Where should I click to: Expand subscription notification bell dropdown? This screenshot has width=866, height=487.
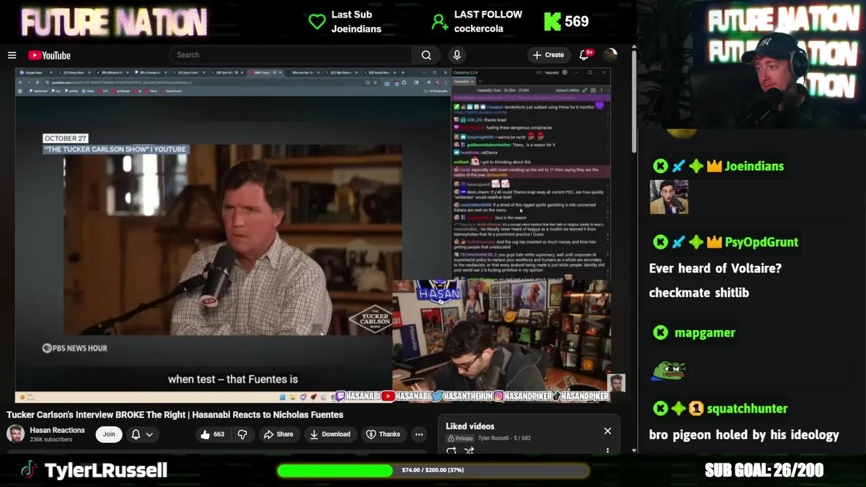click(x=142, y=434)
